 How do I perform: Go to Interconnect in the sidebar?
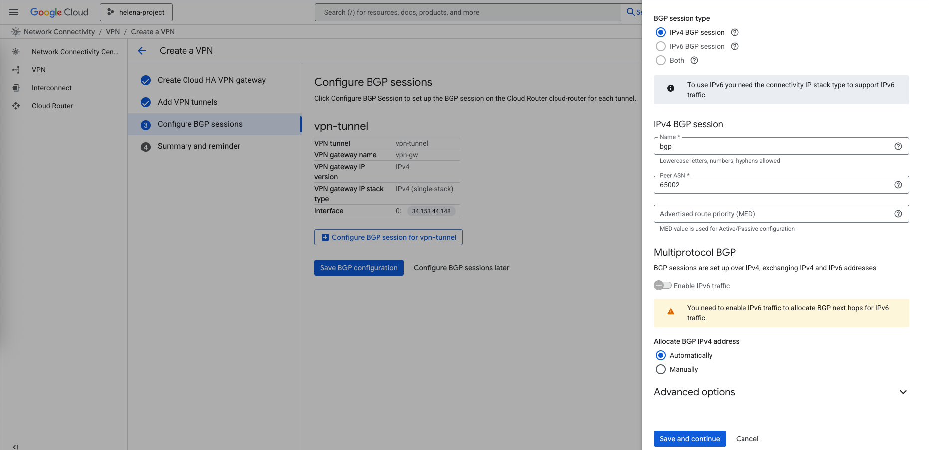pyautogui.click(x=52, y=88)
